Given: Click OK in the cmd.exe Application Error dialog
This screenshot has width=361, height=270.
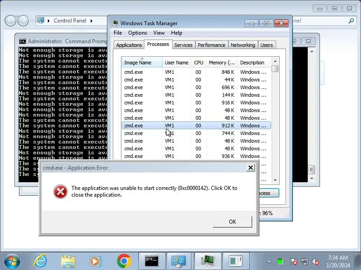Looking at the screenshot, I should click(x=232, y=221).
